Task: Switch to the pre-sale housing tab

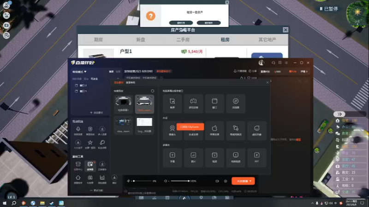Action: pyautogui.click(x=98, y=40)
